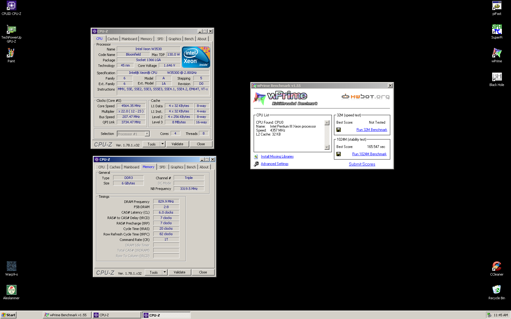Image resolution: width=511 pixels, height=319 pixels.
Task: Click the taskbar clock showing 11:45 AM
Action: [501, 315]
